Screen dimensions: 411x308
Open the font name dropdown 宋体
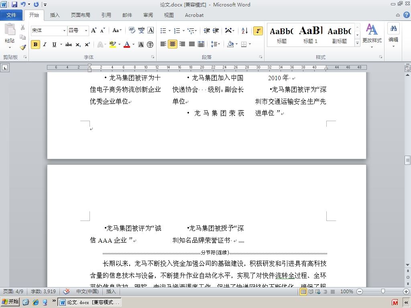click(x=64, y=30)
